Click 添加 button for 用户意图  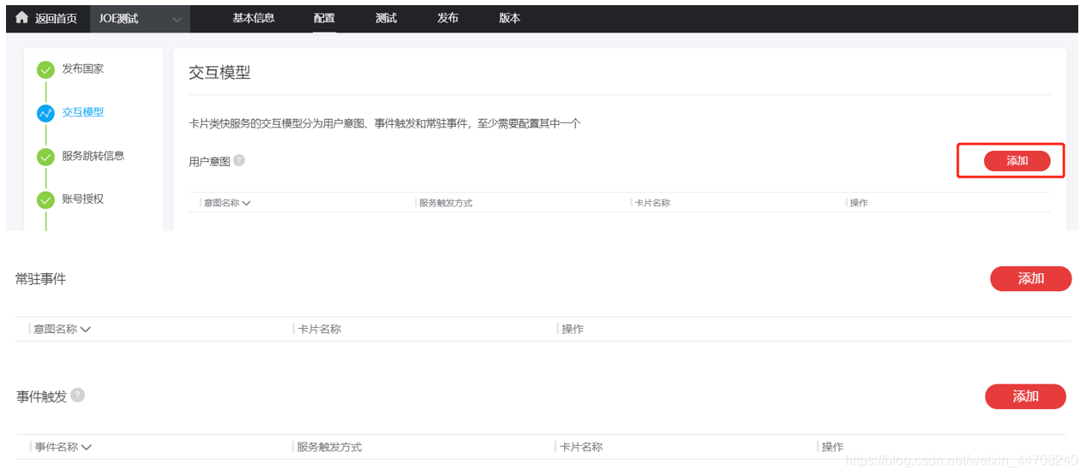[x=1017, y=161]
